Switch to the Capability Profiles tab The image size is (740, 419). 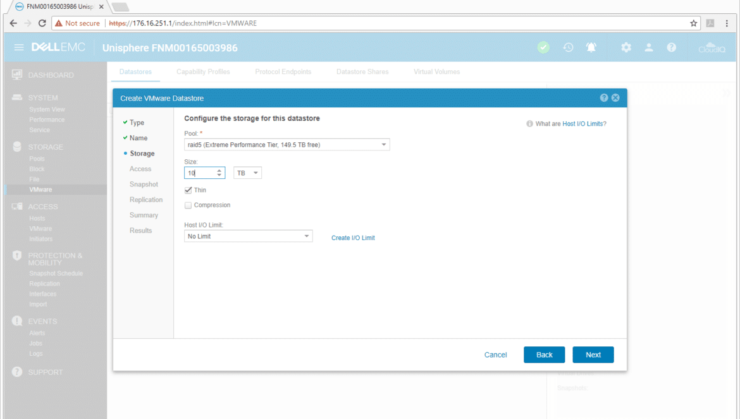coord(204,71)
